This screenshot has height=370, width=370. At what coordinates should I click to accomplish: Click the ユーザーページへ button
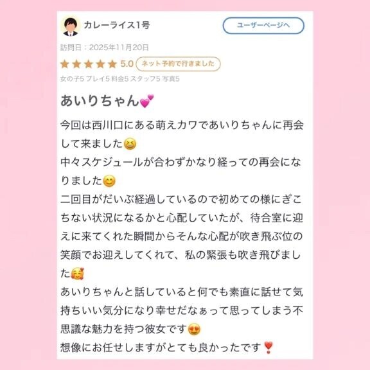click(263, 25)
